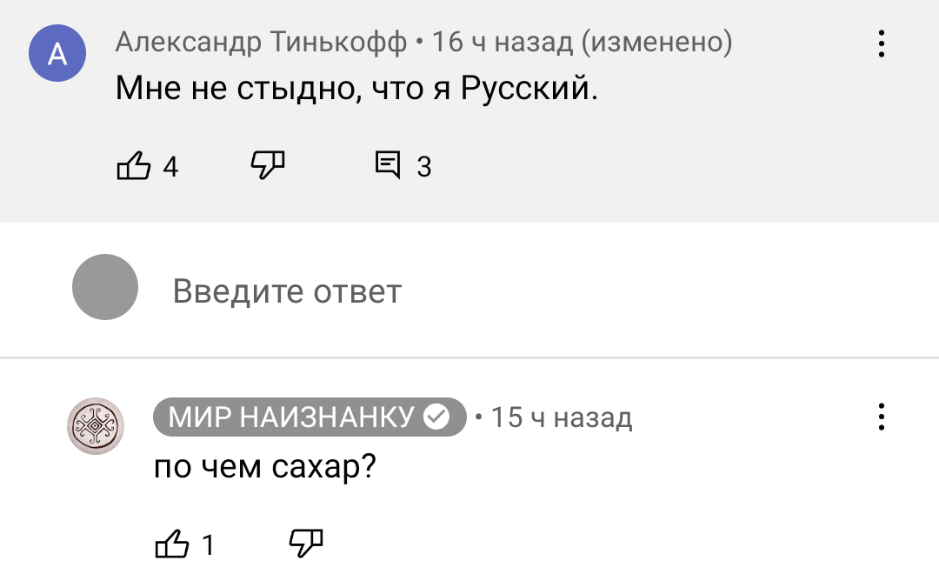Dislike the comment "Мне не стыдно, что я Русский"
Viewport: 939px width, 574px height.
(x=268, y=163)
